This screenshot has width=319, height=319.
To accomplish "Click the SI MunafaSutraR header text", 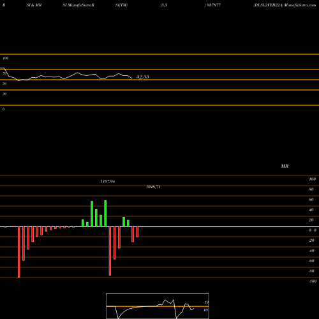I will 78,5.
